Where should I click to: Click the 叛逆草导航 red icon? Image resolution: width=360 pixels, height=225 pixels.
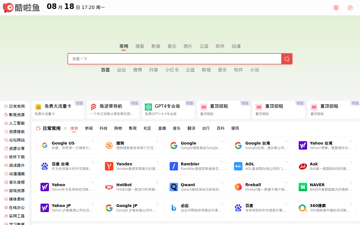93,107
